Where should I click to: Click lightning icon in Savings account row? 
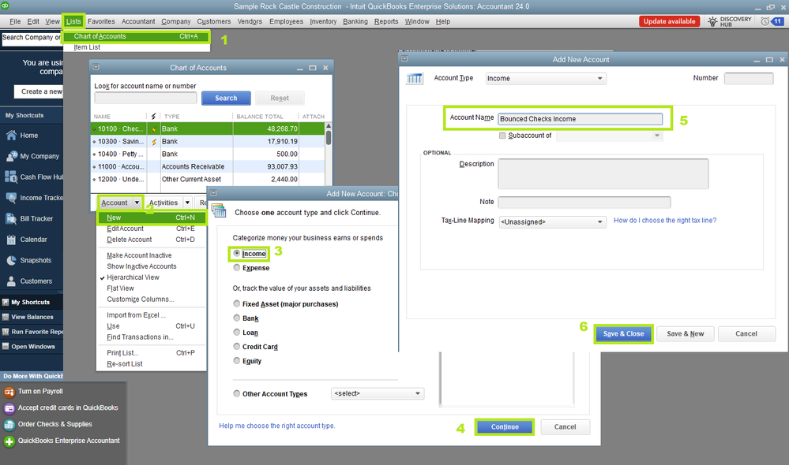pos(154,142)
